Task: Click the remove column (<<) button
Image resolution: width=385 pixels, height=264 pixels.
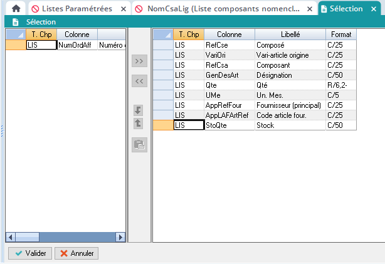Action: pyautogui.click(x=139, y=81)
